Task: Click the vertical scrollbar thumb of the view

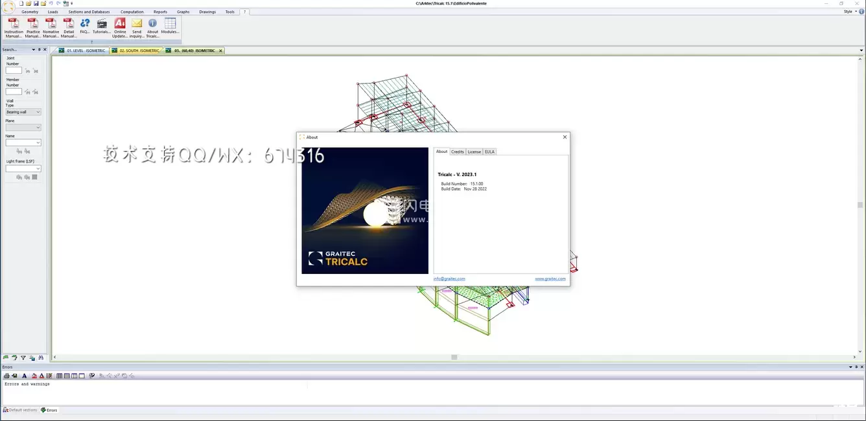Action: coord(860,205)
